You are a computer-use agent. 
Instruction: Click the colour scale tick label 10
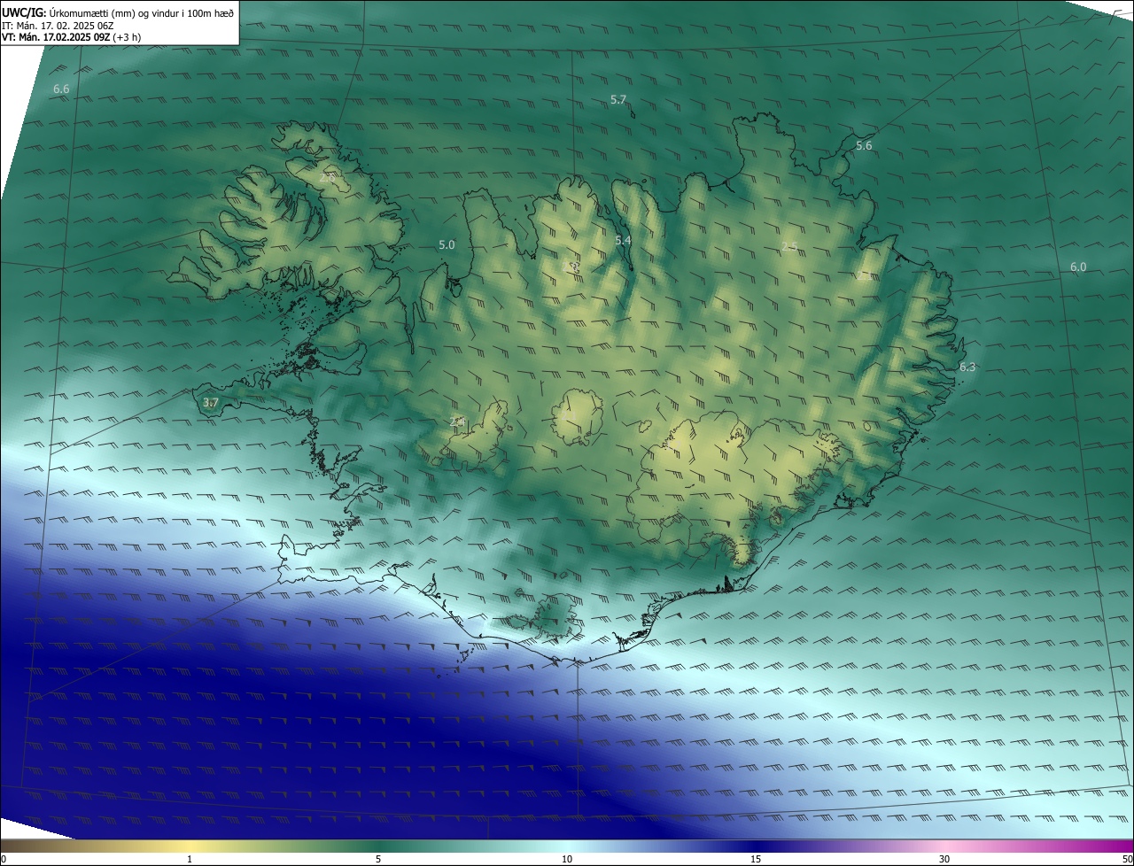click(x=567, y=859)
